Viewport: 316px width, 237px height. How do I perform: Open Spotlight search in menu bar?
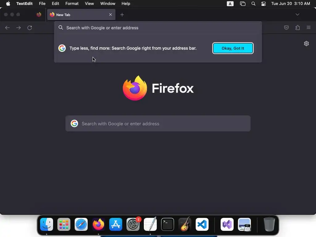[x=253, y=4]
